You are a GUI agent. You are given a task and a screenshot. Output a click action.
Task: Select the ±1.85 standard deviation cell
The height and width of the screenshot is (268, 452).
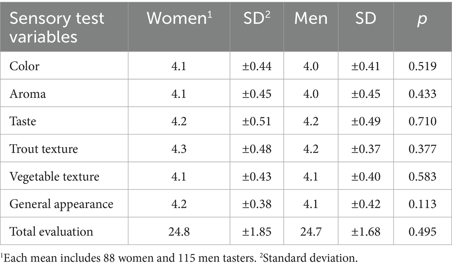pyautogui.click(x=256, y=232)
